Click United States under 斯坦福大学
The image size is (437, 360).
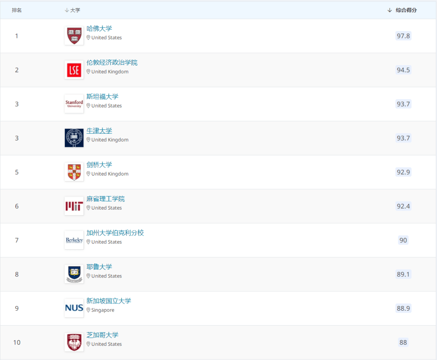click(x=106, y=106)
